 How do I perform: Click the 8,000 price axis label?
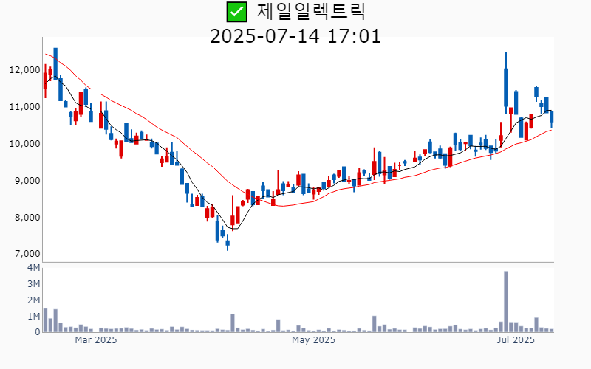(27, 218)
